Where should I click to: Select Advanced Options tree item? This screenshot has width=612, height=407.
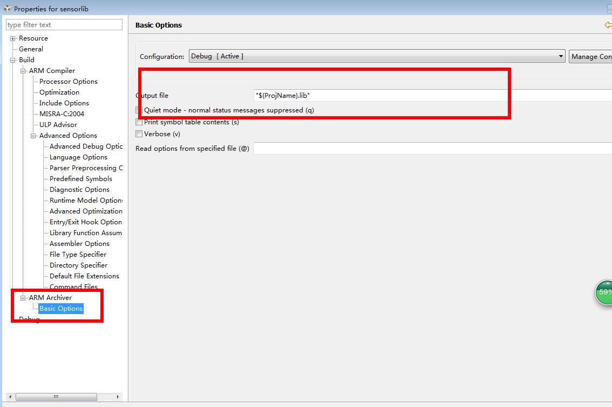pyautogui.click(x=68, y=136)
